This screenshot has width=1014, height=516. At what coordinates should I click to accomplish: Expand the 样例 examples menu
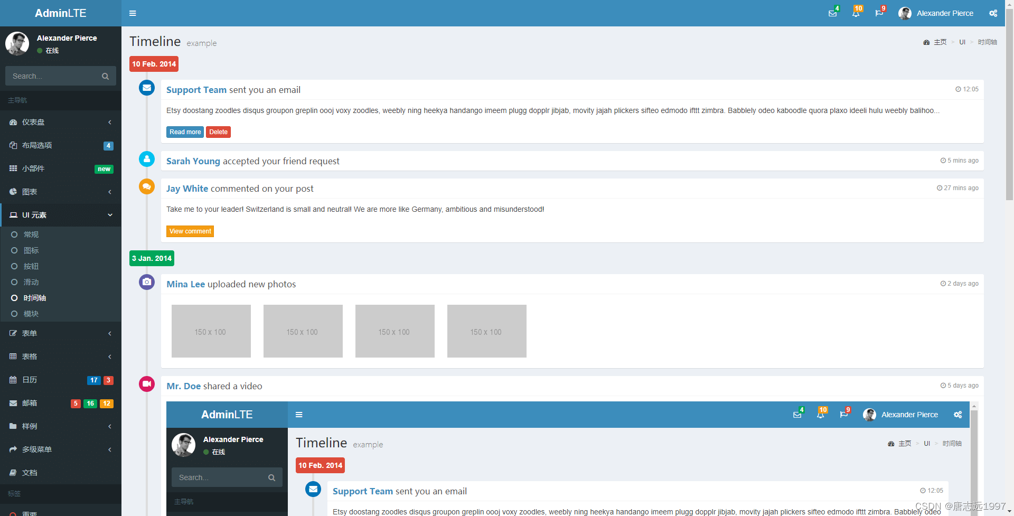61,426
